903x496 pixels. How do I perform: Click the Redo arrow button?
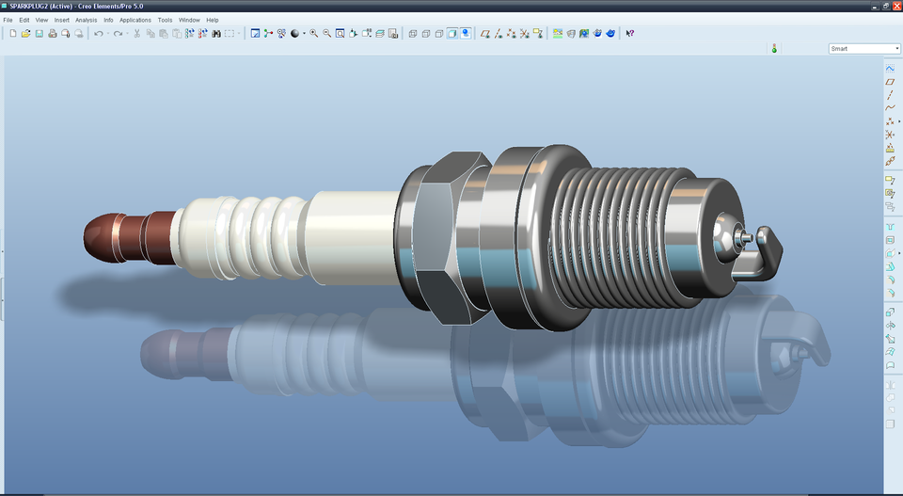118,34
